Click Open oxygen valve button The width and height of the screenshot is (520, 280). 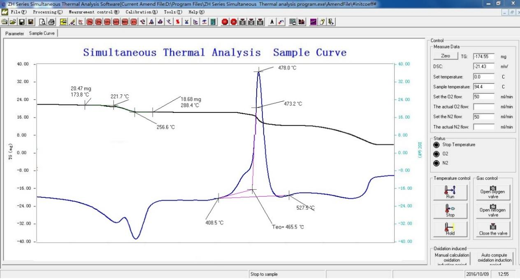coord(493,192)
